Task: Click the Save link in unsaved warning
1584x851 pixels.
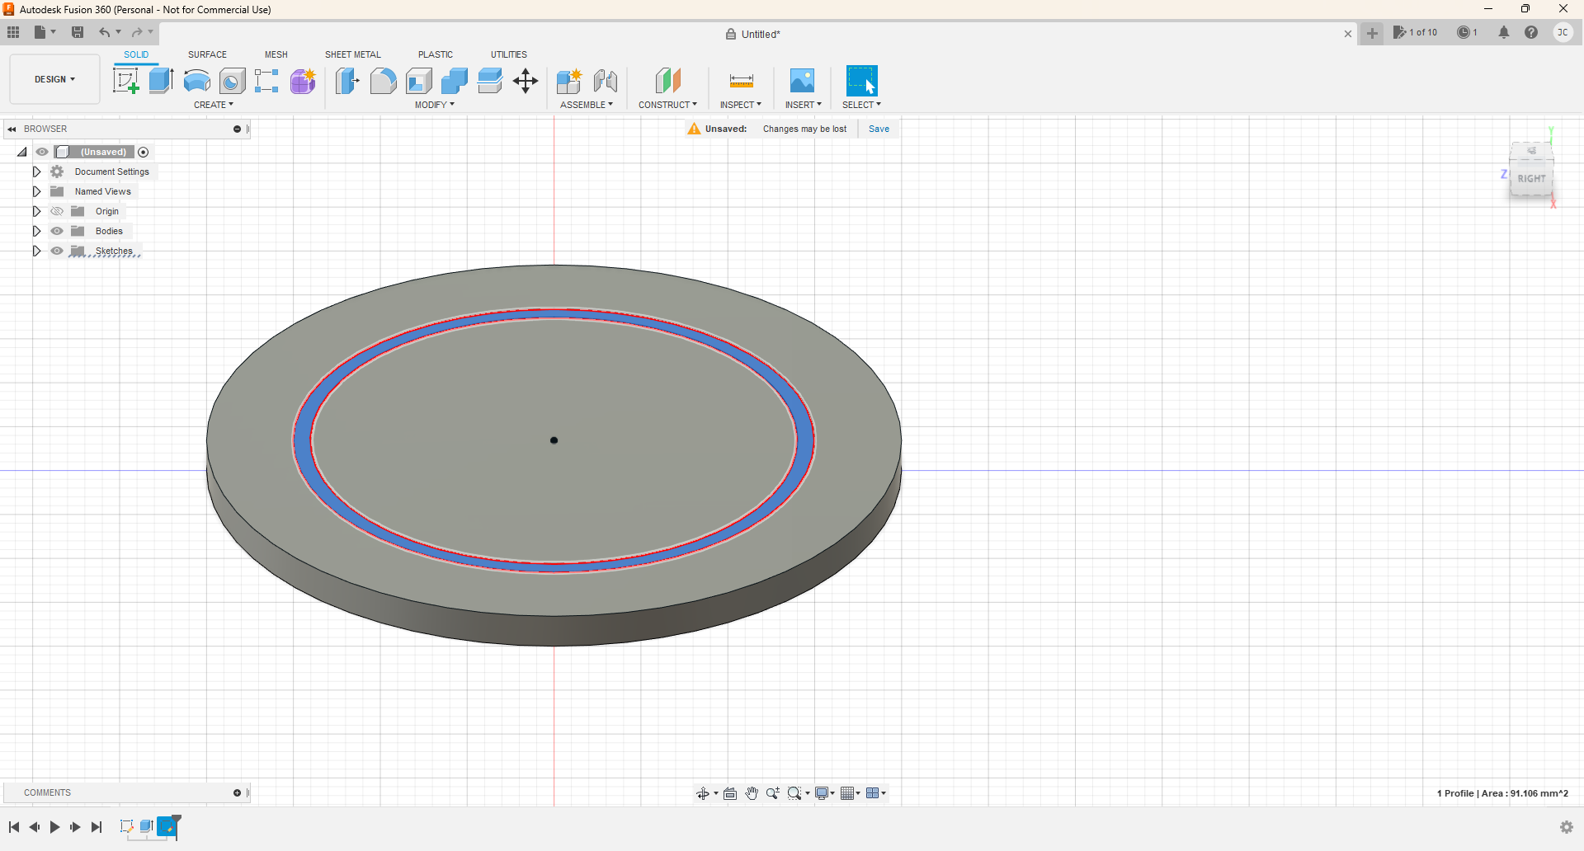Action: point(879,129)
